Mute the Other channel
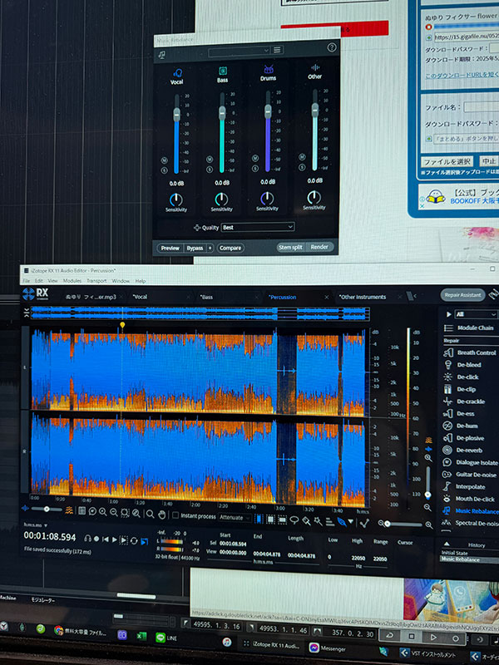The width and height of the screenshot is (499, 665). [302, 157]
